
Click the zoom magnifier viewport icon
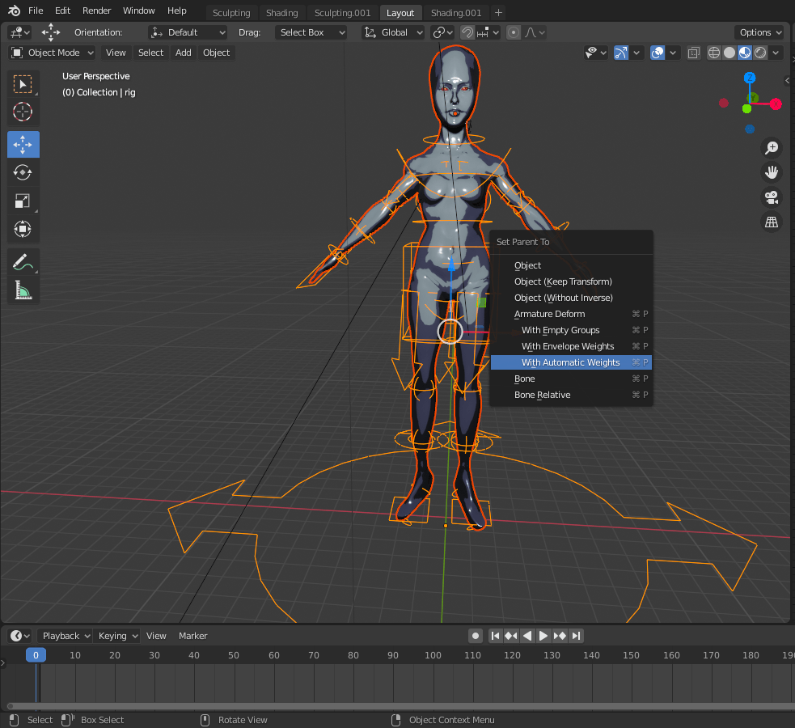click(772, 147)
